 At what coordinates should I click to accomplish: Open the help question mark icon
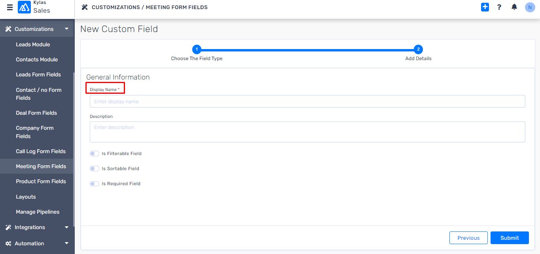tap(499, 7)
